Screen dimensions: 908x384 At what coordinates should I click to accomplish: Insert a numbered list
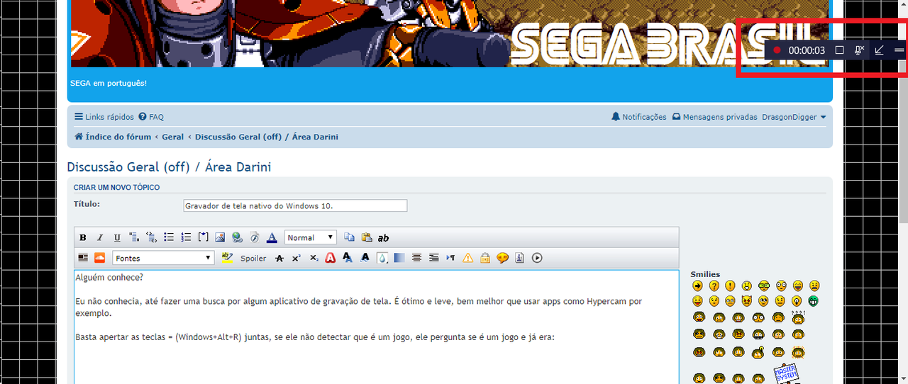[186, 237]
